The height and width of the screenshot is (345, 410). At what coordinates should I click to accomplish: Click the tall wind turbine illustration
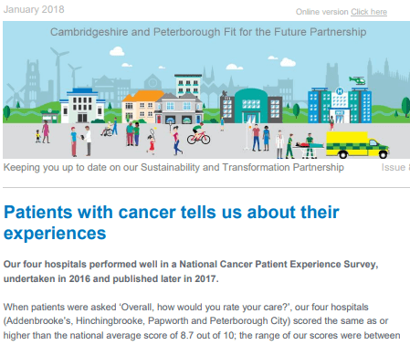58,73
